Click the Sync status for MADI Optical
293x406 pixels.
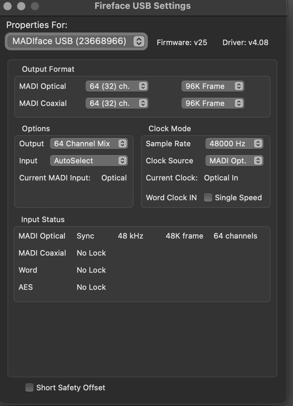[x=86, y=236]
